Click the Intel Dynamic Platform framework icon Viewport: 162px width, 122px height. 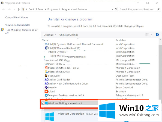(46, 44)
